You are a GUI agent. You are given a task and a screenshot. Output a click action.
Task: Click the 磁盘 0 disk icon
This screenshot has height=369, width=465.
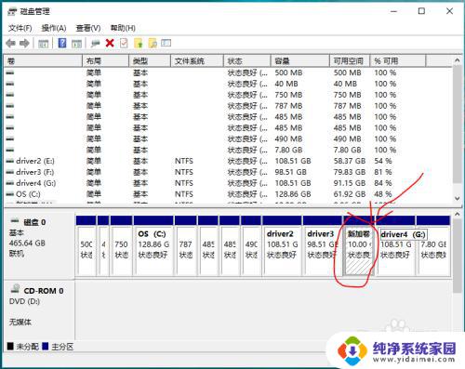[x=15, y=221]
